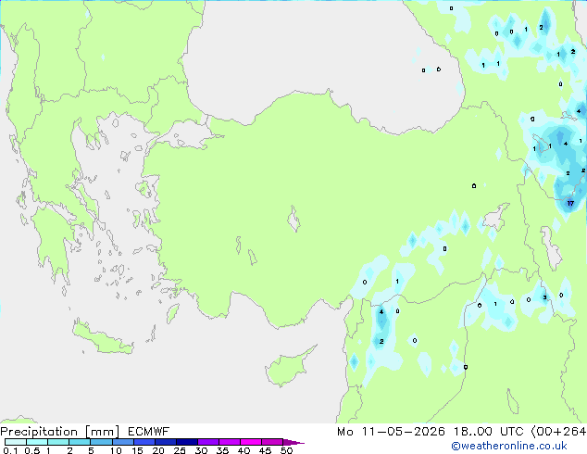Click the 20 mm dark blue legend swatch

166,442
